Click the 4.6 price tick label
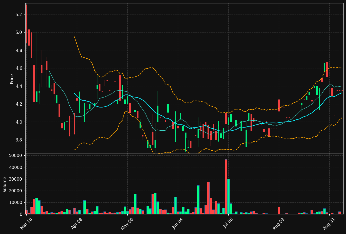Screen dimensions: 346x234 [x=19, y=68]
